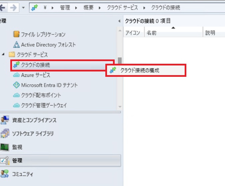Open the コミュニティ workspace
Screen dimensions: 225x186
(x=23, y=174)
